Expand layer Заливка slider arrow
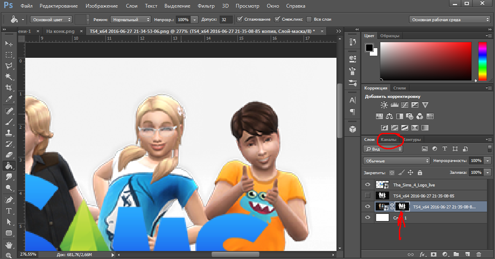Image resolution: width=495 pixels, height=259 pixels. click(x=488, y=173)
